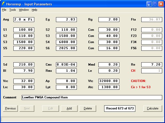Click the Cms field with 8.83E-04

[67, 65]
